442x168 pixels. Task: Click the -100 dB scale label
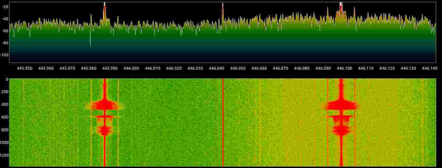(x=3, y=55)
